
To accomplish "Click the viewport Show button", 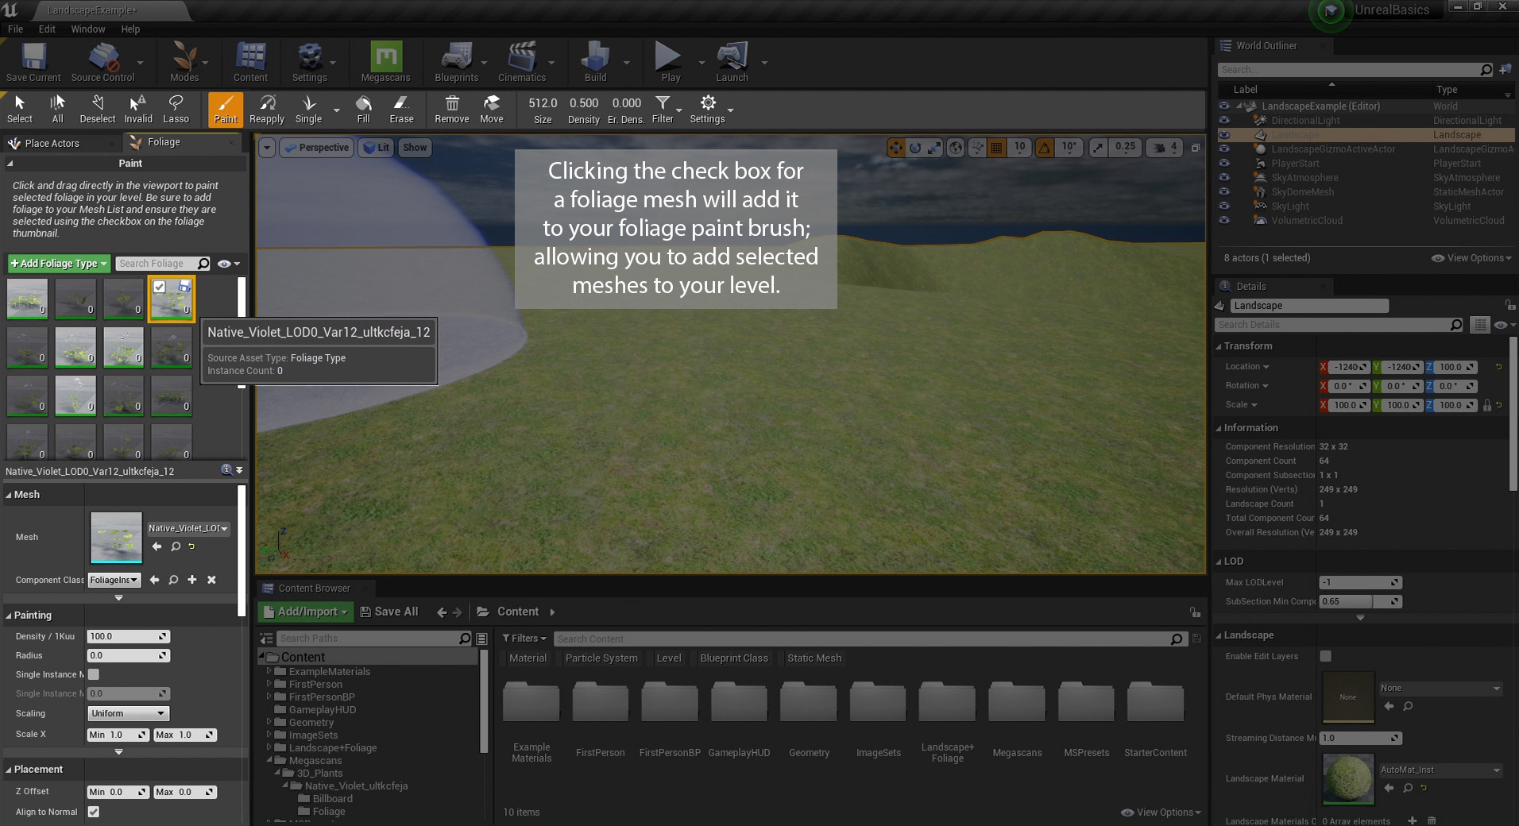I will click(x=415, y=148).
